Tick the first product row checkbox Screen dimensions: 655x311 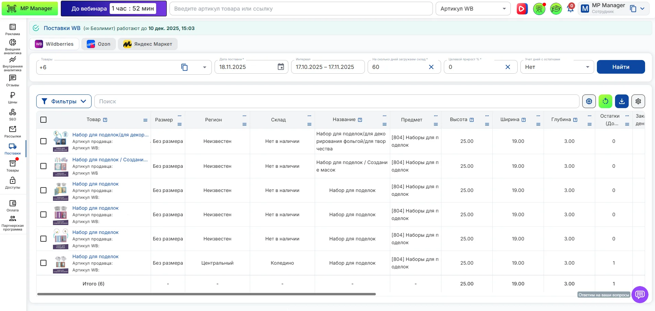click(x=43, y=141)
